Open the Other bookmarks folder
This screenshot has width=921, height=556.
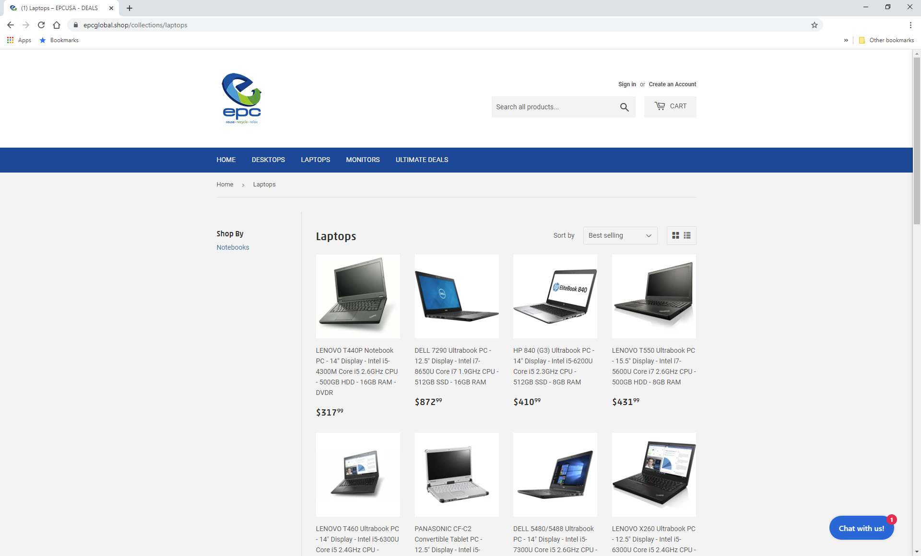click(x=886, y=40)
